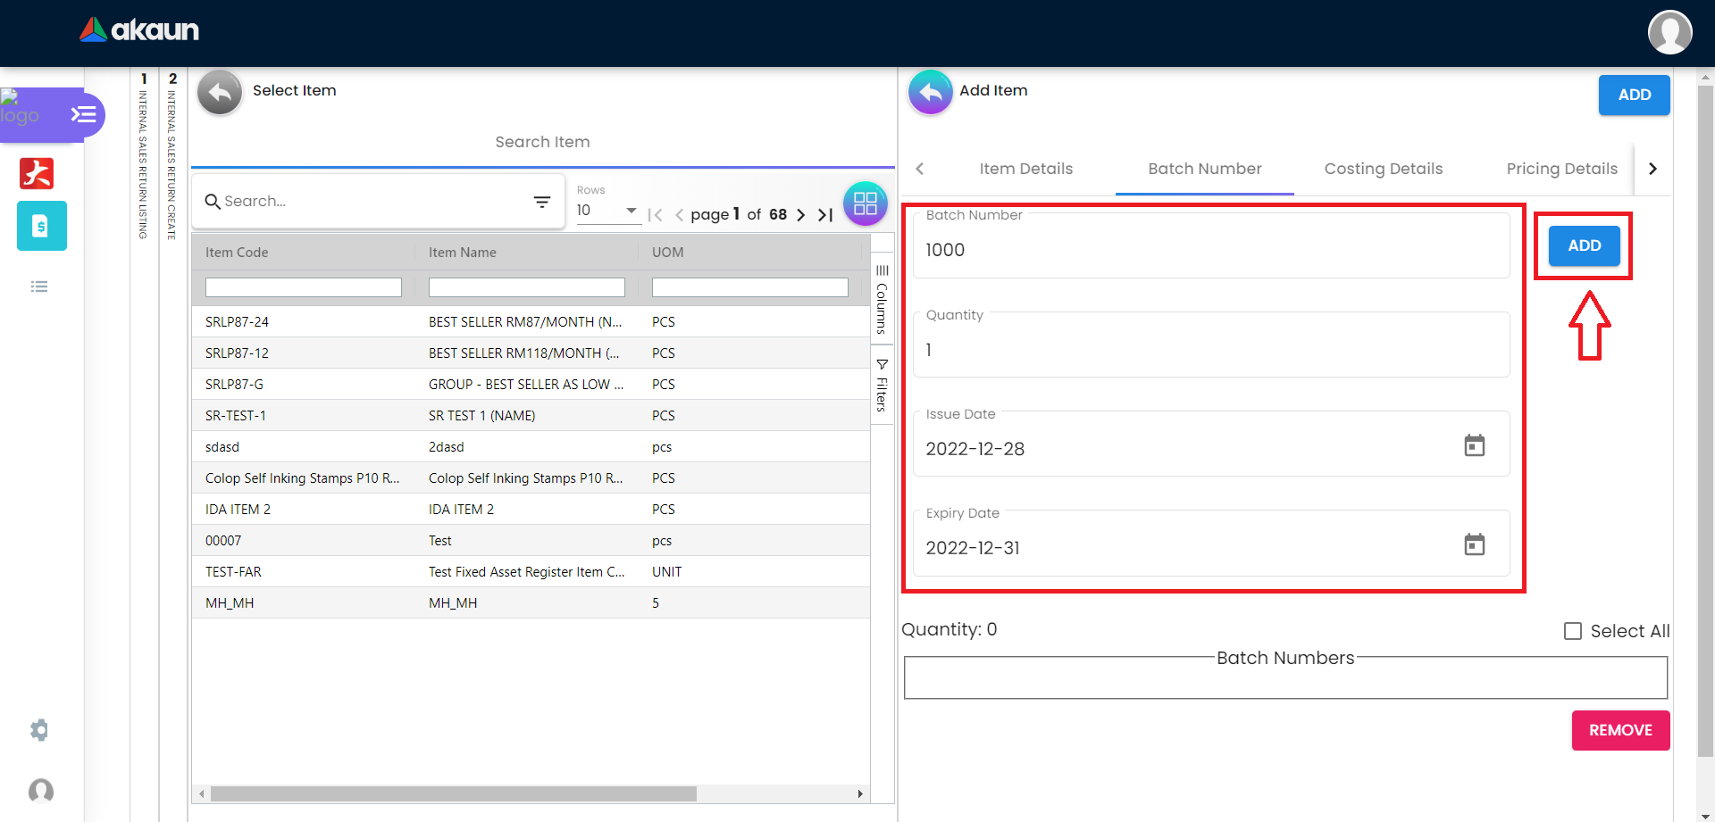Expand the Columns side panel

(882, 299)
